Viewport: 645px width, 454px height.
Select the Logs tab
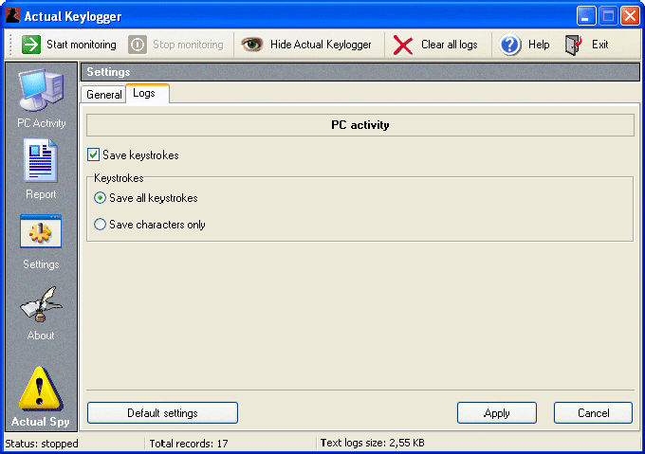[x=144, y=93]
